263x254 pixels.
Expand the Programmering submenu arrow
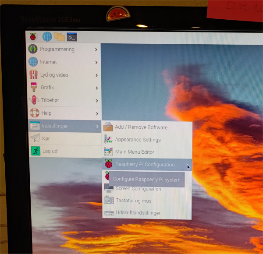coord(96,49)
